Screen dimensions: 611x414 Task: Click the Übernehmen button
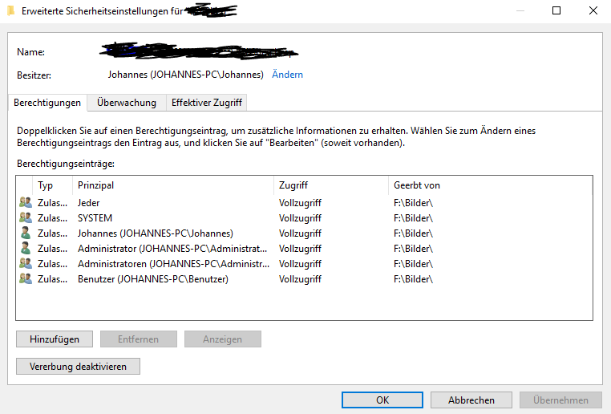tap(560, 400)
